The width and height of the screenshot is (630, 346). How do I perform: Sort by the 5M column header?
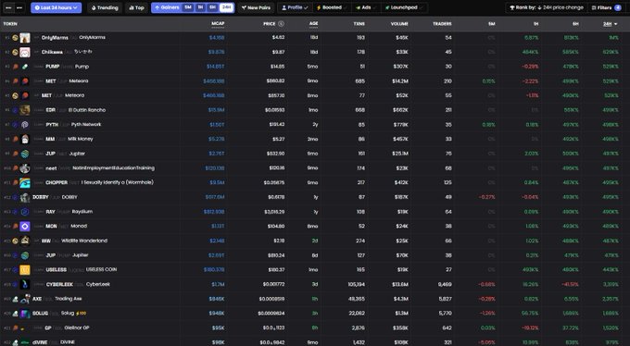point(491,24)
